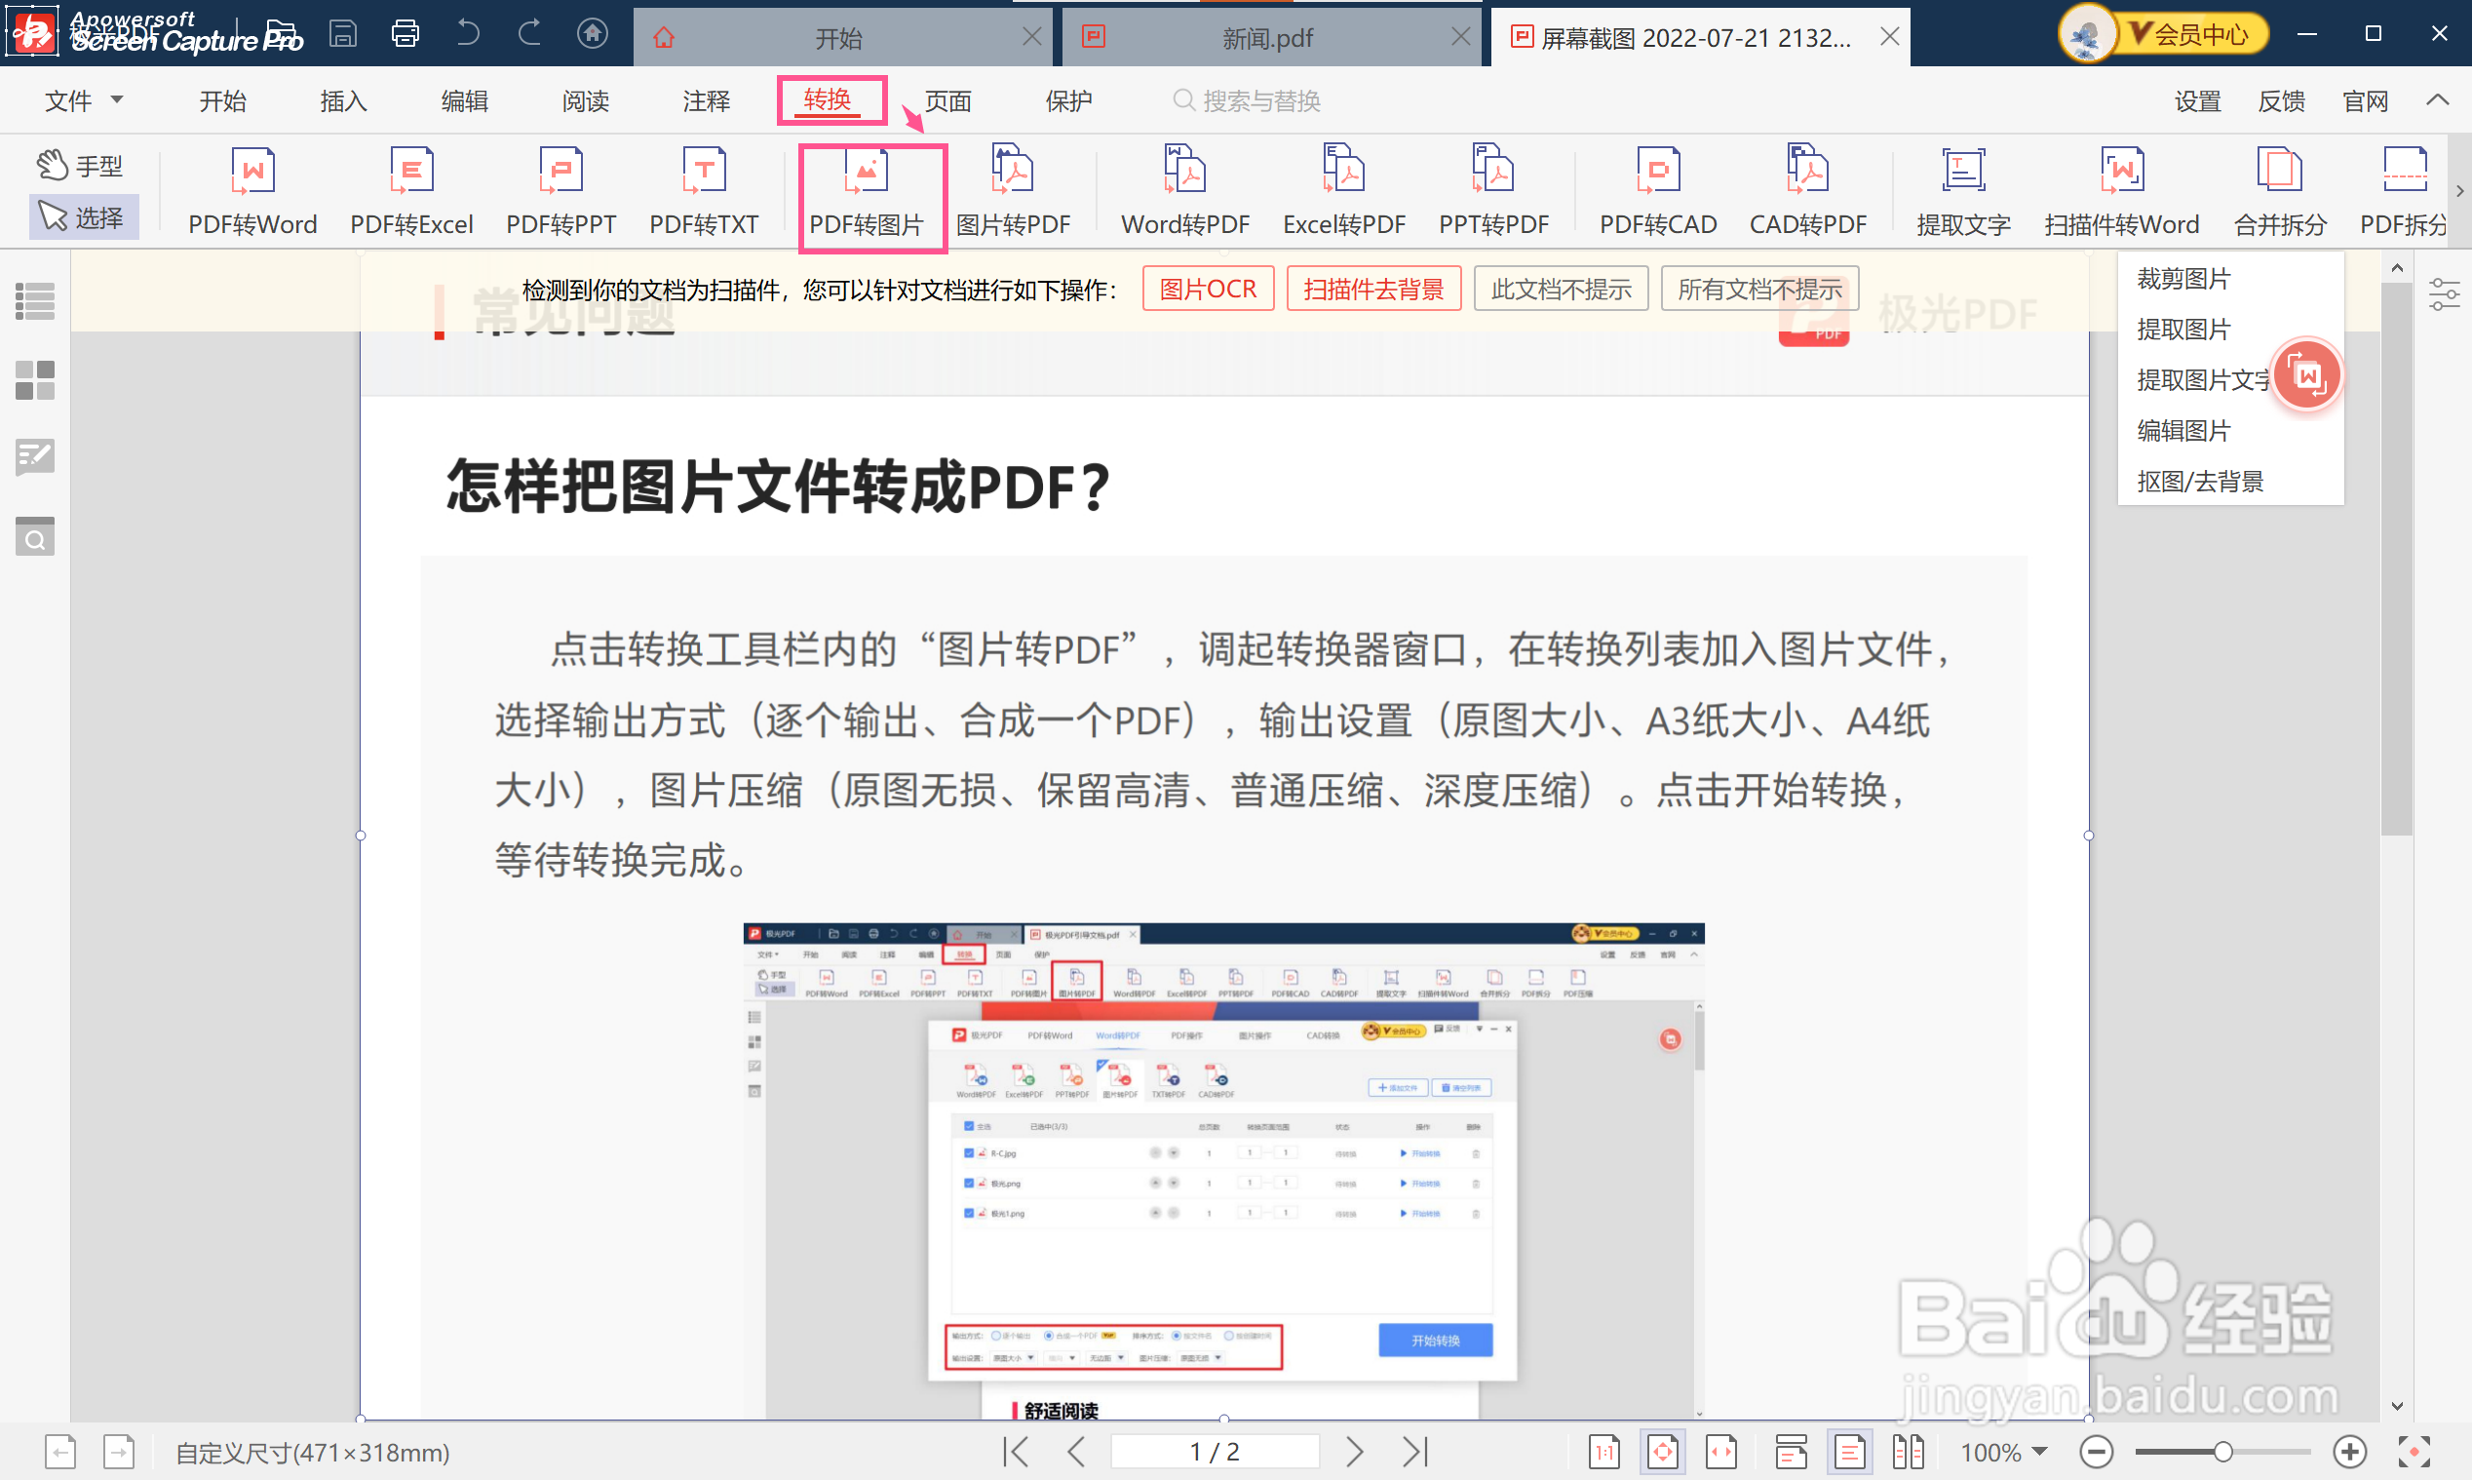Select the 手型 hand tool mode
Image resolution: width=2472 pixels, height=1480 pixels.
tap(81, 166)
